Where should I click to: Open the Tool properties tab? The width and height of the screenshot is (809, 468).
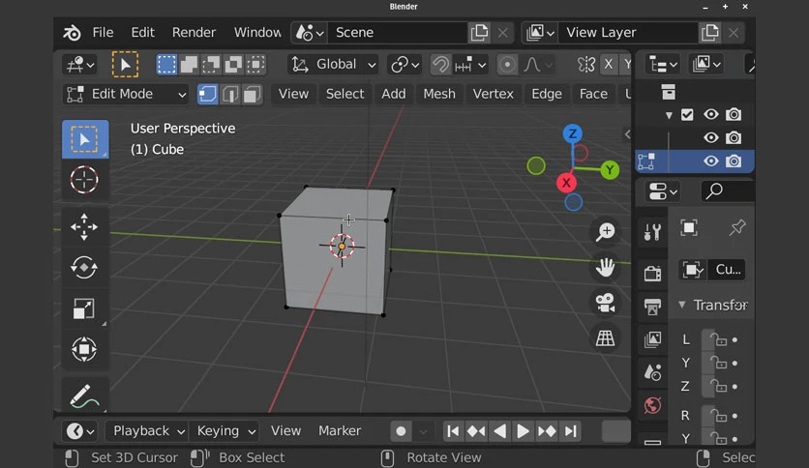(652, 232)
